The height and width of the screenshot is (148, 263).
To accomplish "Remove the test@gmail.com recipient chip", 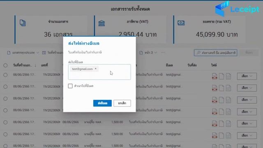I will point(96,69).
